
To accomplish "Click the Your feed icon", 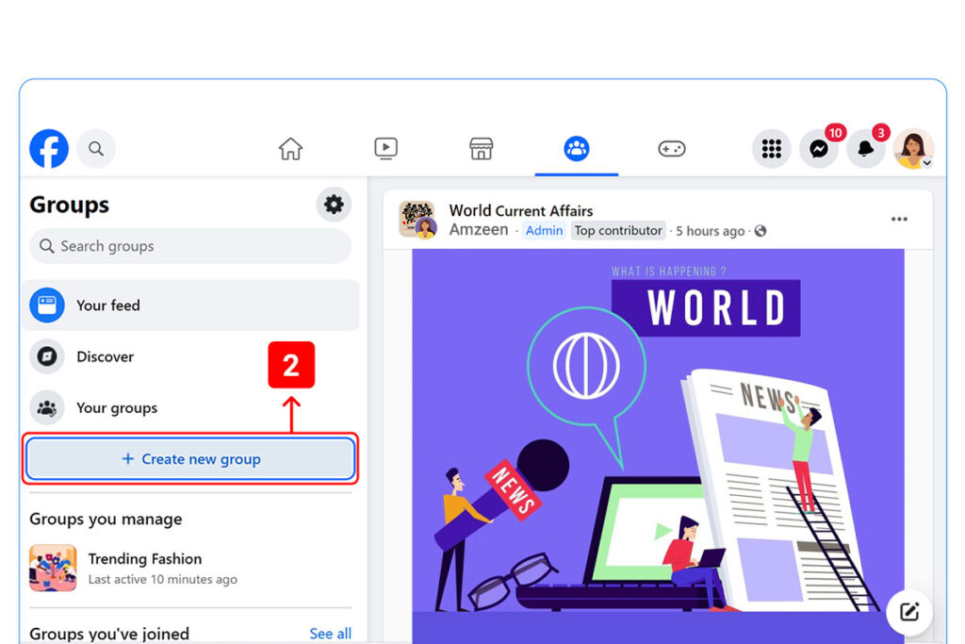I will [x=47, y=305].
